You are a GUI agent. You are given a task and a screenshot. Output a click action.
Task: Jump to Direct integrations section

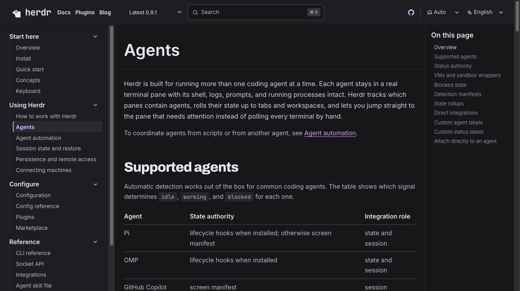[x=456, y=113]
